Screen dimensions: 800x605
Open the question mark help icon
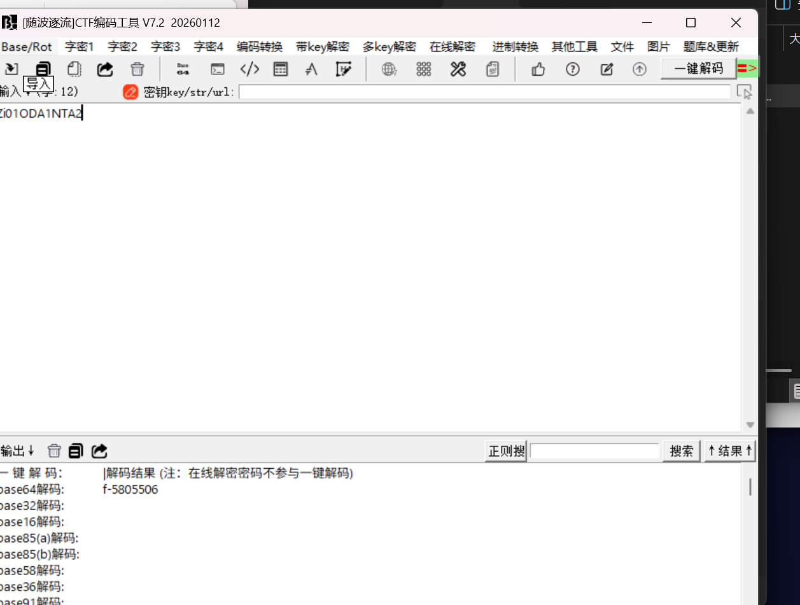coord(573,69)
